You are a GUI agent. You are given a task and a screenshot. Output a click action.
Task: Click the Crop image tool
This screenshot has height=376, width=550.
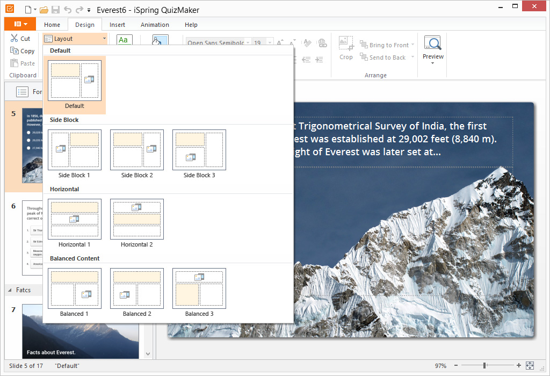(346, 48)
